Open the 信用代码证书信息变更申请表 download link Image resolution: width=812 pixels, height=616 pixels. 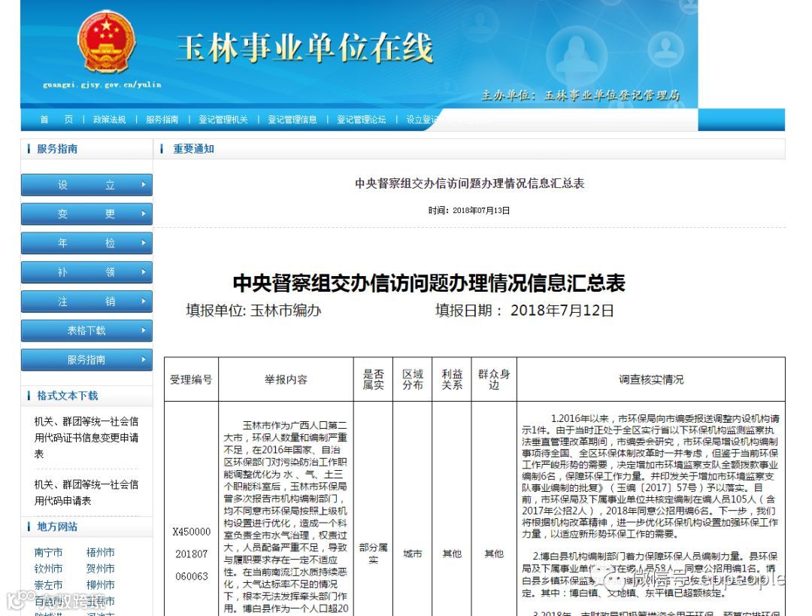coord(86,438)
